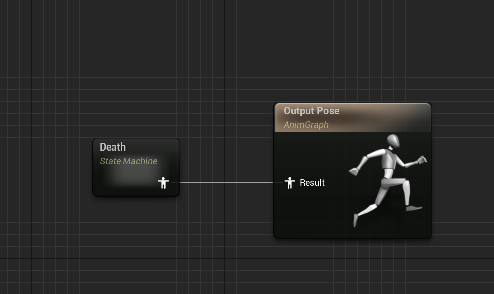
Task: Click the wire connecting Death to Result
Action: [227, 183]
